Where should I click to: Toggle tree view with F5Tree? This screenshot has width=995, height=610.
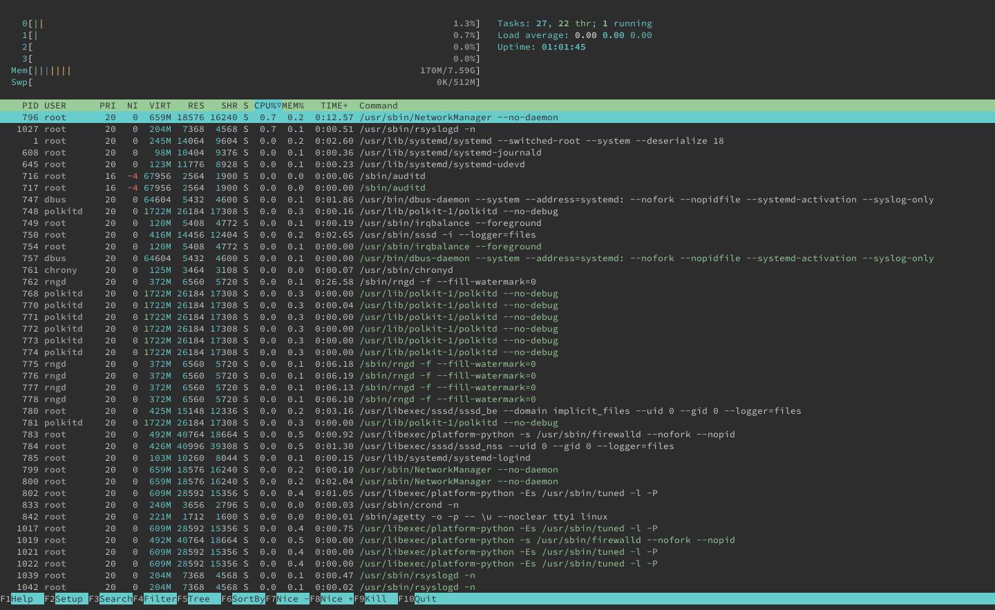coord(198,599)
